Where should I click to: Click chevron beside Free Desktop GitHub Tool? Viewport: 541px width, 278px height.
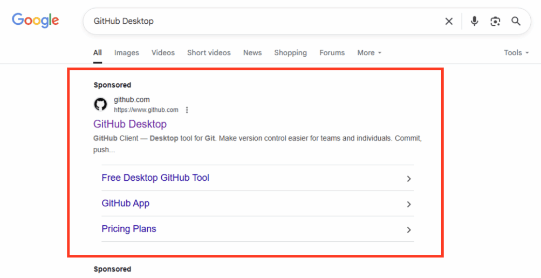pos(408,179)
